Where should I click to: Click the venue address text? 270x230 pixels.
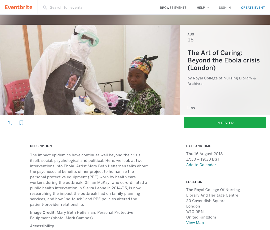click(206, 201)
